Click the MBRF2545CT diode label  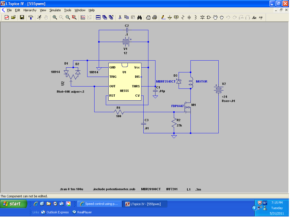[x=166, y=81]
